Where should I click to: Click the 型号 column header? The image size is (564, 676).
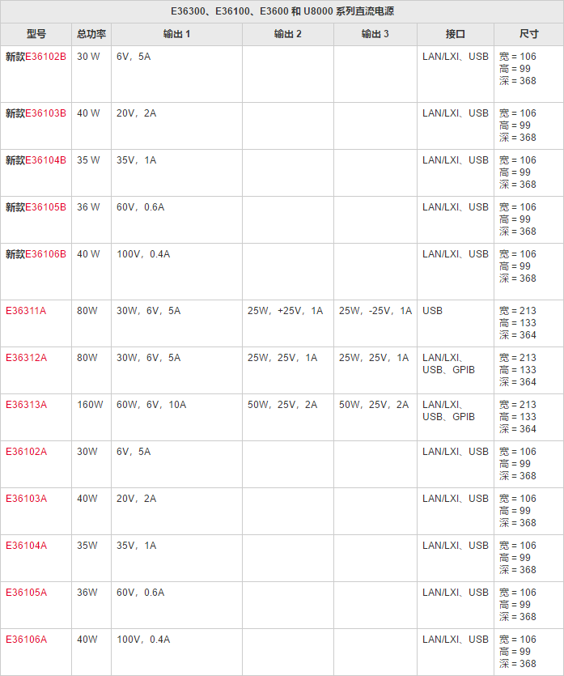[x=36, y=34]
